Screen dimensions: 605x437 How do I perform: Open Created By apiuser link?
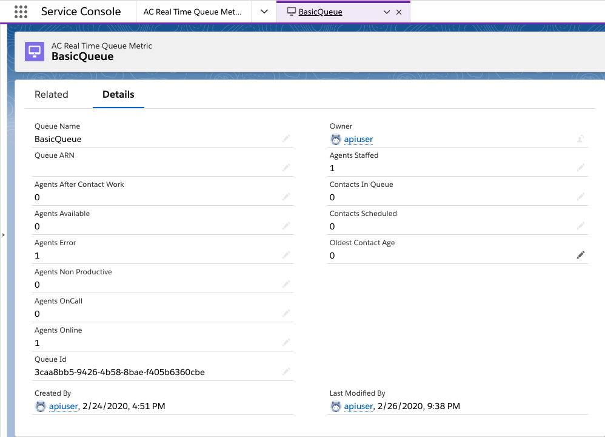pyautogui.click(x=64, y=406)
